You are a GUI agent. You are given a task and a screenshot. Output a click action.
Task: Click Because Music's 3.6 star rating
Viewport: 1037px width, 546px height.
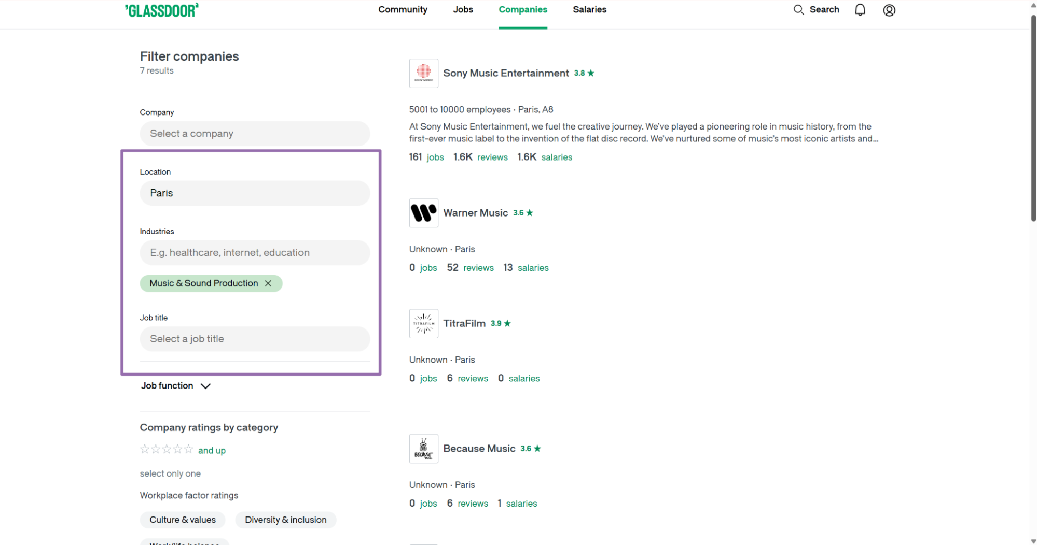531,449
